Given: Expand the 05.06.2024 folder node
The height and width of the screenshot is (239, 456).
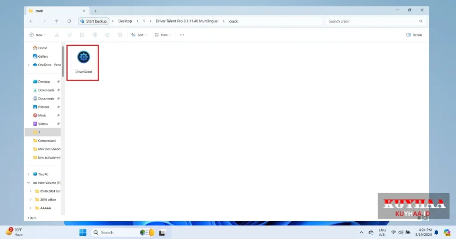Looking at the screenshot, I should click(x=31, y=191).
